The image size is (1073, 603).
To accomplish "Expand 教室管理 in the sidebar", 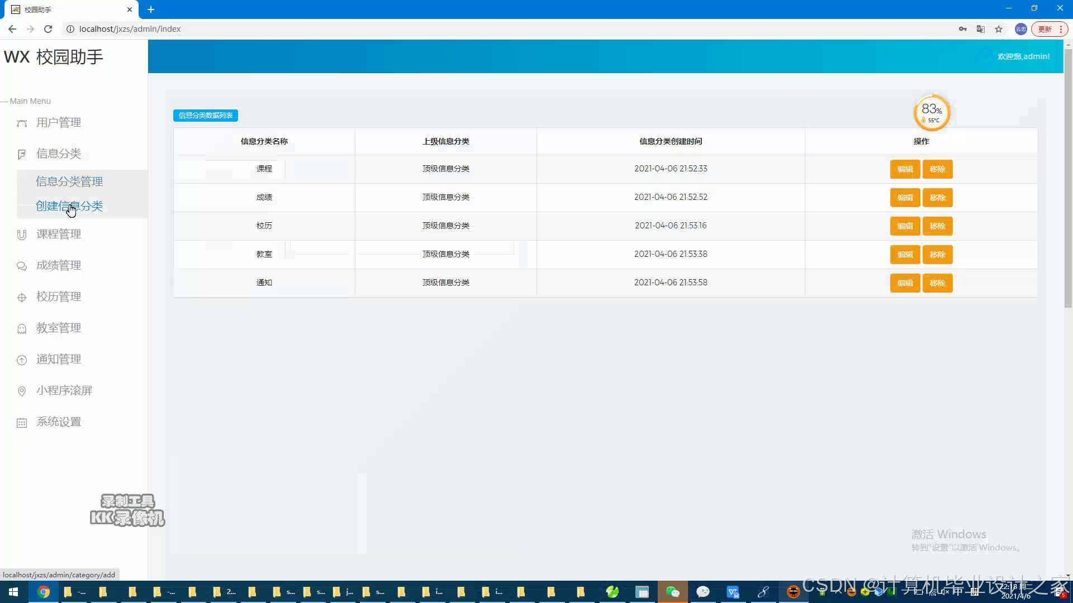I will [59, 328].
